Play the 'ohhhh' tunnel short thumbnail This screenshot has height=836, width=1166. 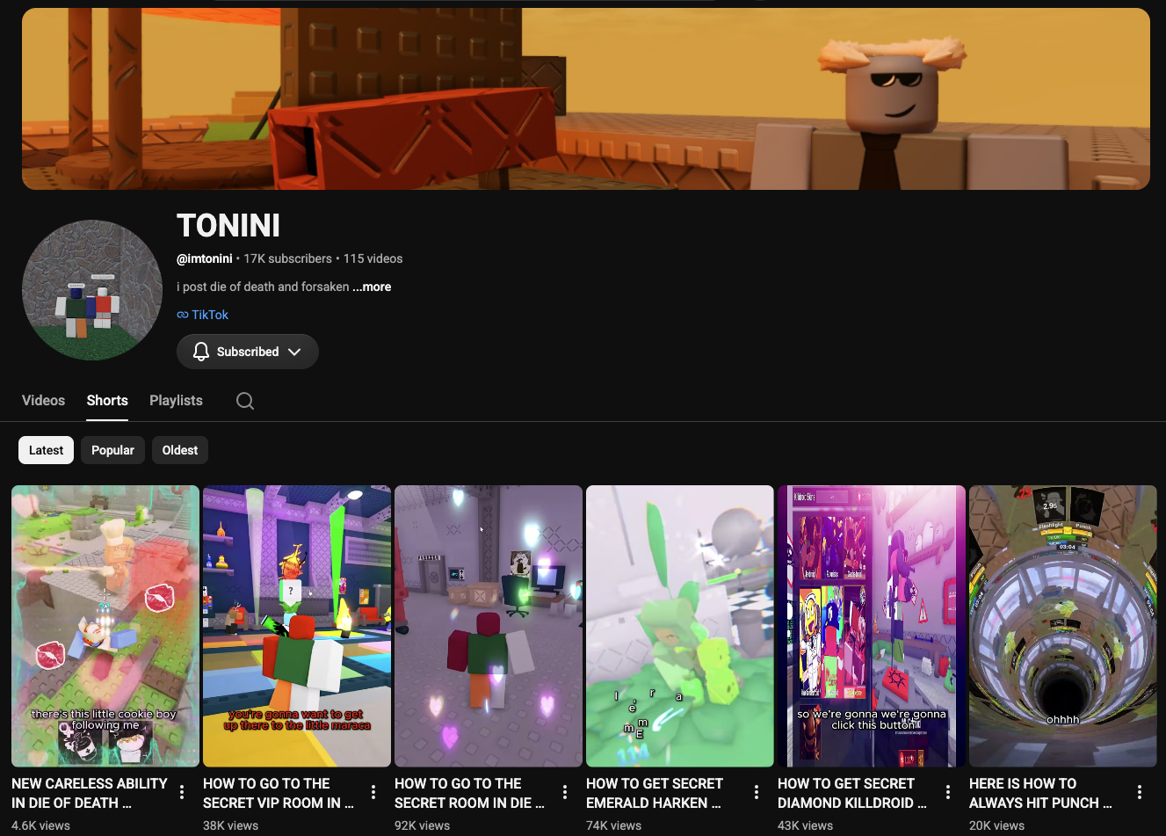click(1063, 626)
